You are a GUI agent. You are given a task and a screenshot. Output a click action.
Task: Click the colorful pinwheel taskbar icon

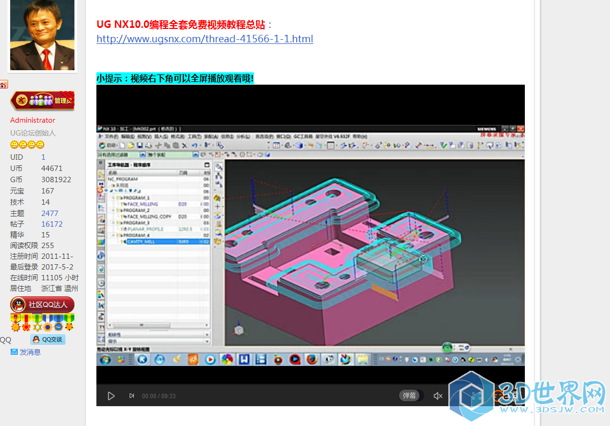227,360
